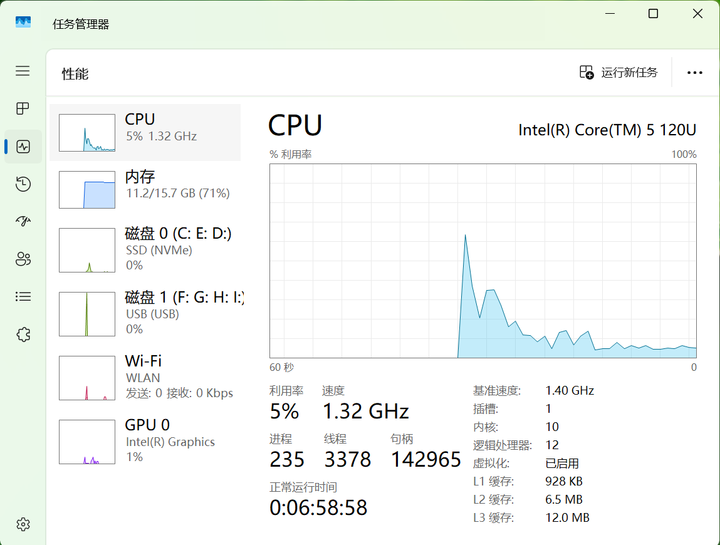Viewport: 720px width, 545px height.
Task: Open the three-dot more options menu
Action: pos(694,73)
